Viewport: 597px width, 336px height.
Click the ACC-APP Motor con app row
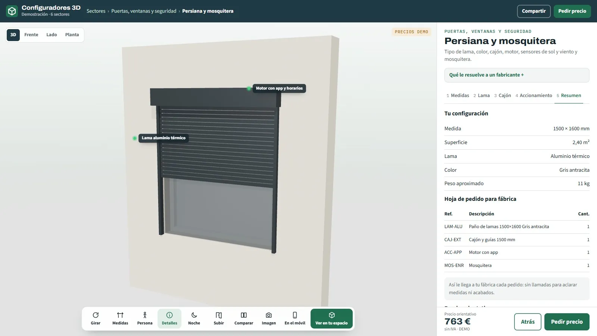pyautogui.click(x=517, y=253)
